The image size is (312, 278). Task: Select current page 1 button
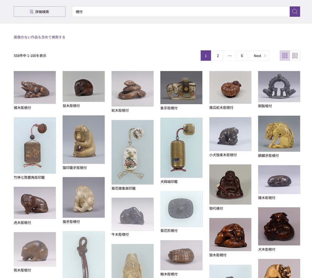[x=206, y=56]
